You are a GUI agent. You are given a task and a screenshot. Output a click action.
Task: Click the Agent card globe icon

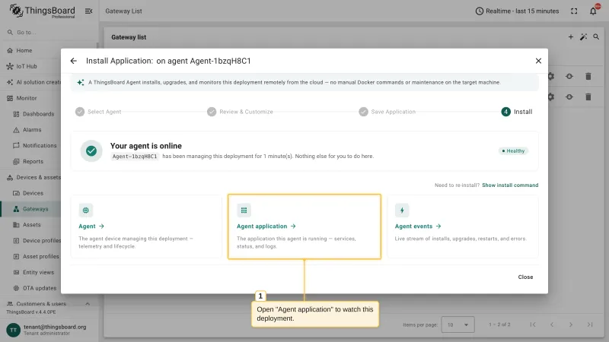click(x=86, y=211)
